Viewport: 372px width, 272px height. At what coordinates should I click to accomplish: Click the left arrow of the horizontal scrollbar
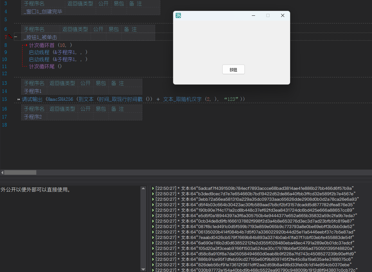point(2,172)
